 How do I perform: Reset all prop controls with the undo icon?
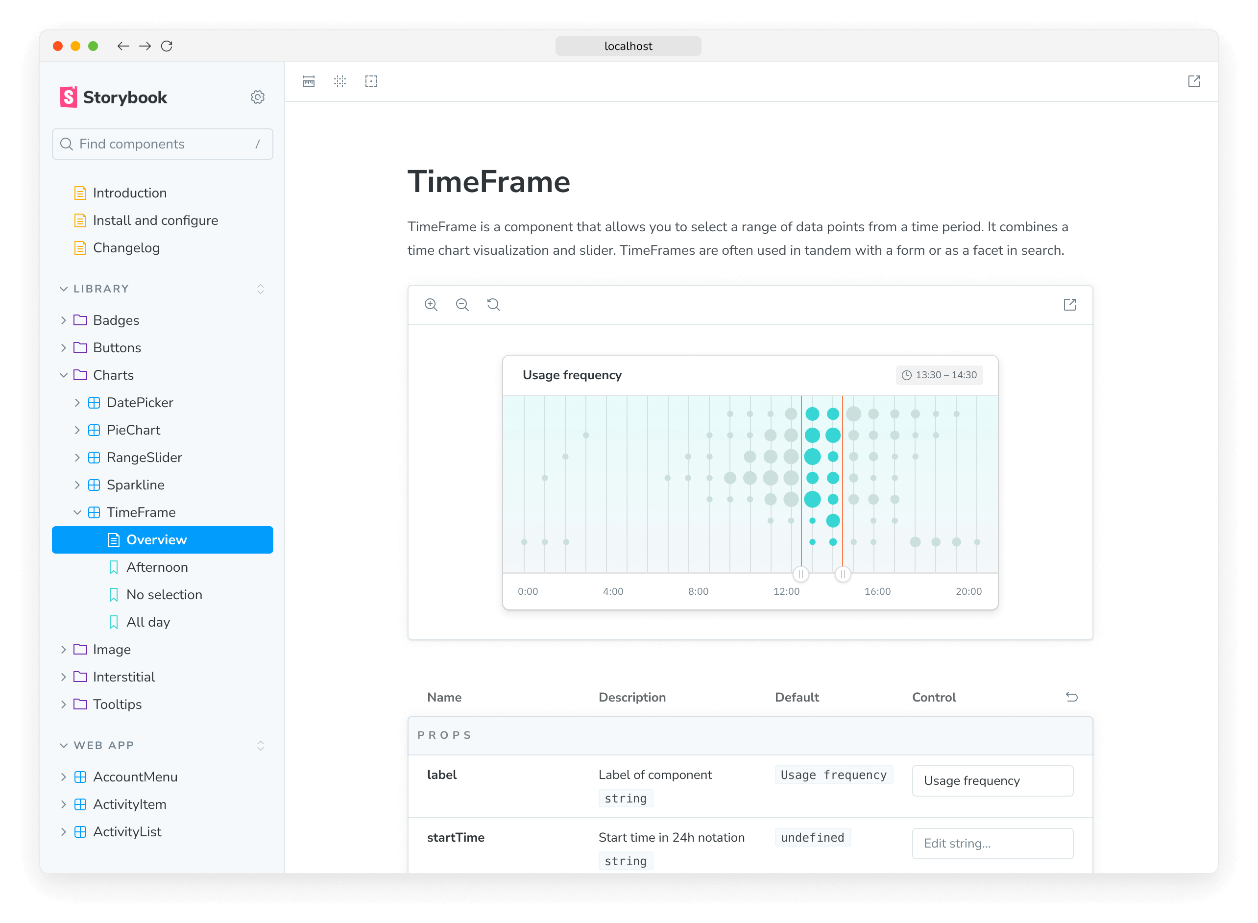[x=1071, y=697]
